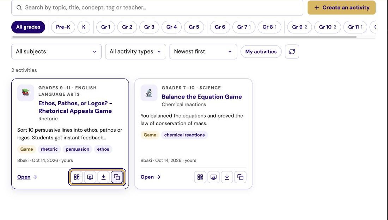Show QR code for Rhetorical Appeals Game
Viewport: 388px width, 220px height.
click(x=77, y=177)
